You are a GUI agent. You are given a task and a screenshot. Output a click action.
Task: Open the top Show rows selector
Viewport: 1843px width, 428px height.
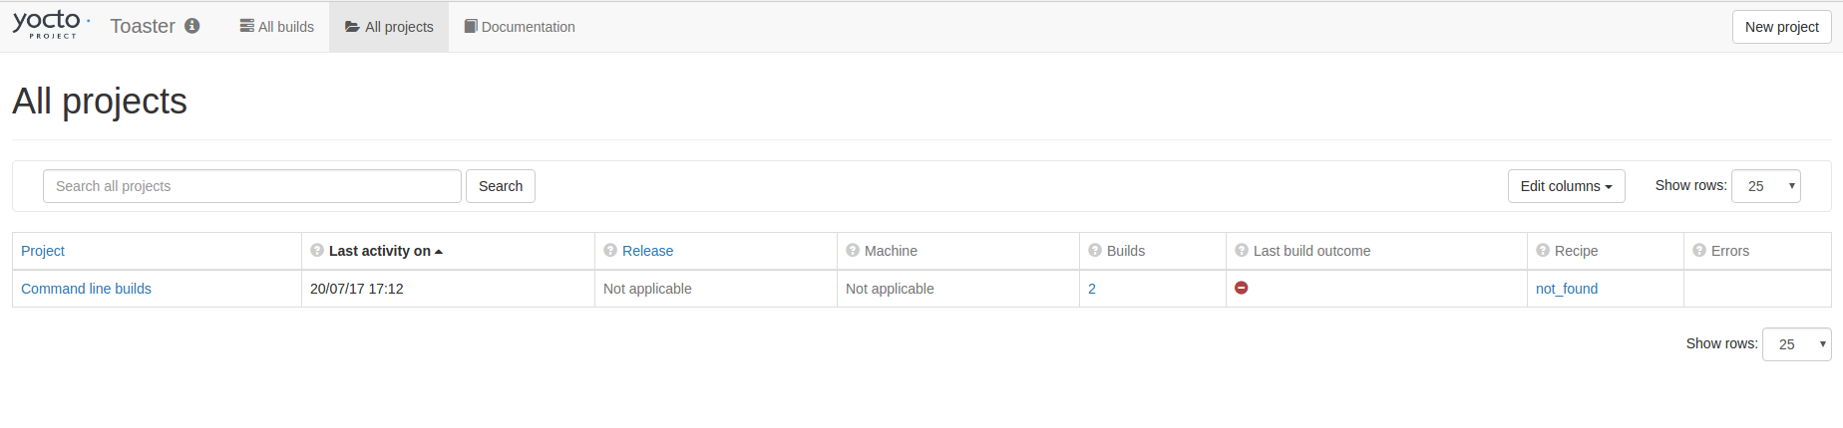point(1766,186)
